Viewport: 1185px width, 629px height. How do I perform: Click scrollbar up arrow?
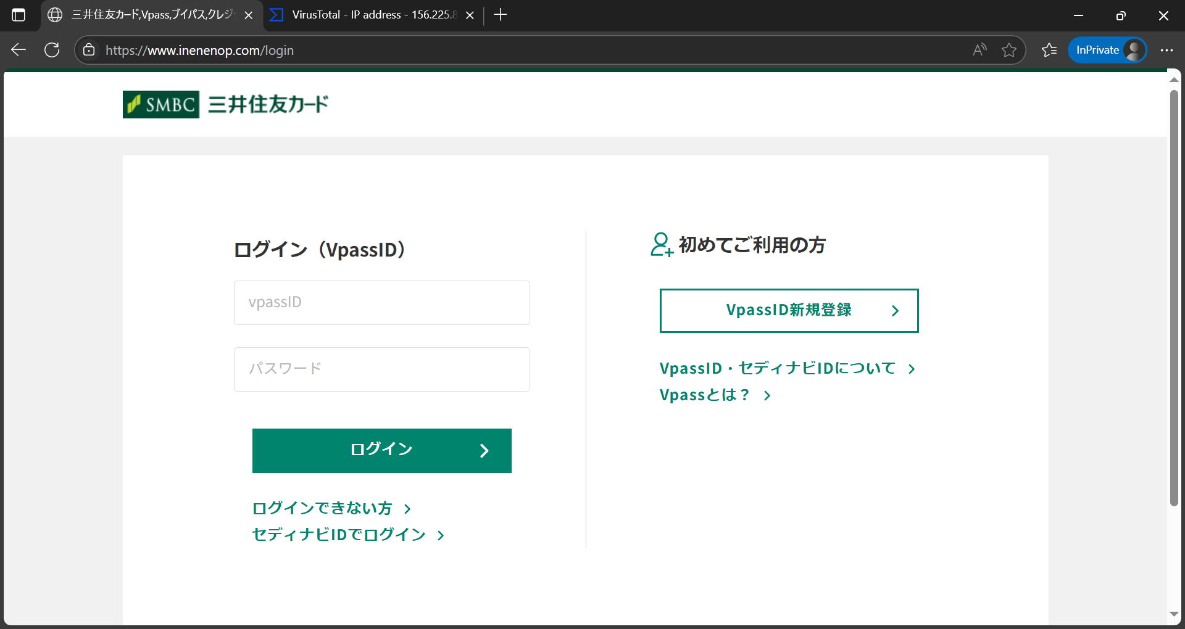point(1174,80)
